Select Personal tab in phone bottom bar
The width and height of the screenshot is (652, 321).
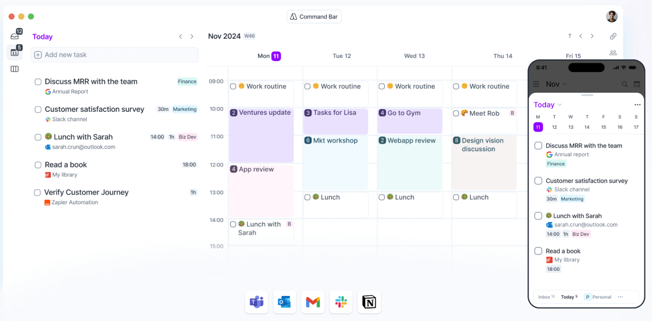(597, 297)
